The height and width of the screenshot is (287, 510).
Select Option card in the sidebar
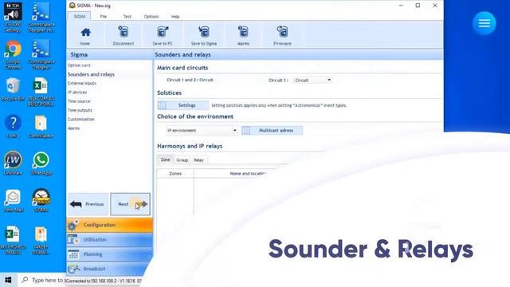(79, 65)
